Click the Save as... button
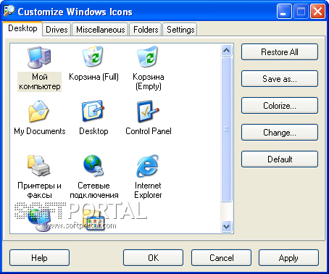329x274 pixels. (280, 79)
